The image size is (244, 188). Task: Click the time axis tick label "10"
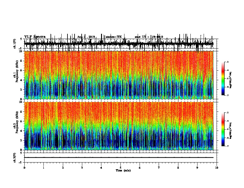click(217, 168)
